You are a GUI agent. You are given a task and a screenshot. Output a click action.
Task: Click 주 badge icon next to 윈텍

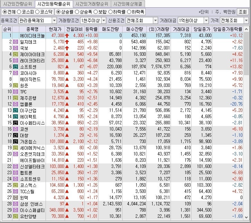point(16,197)
